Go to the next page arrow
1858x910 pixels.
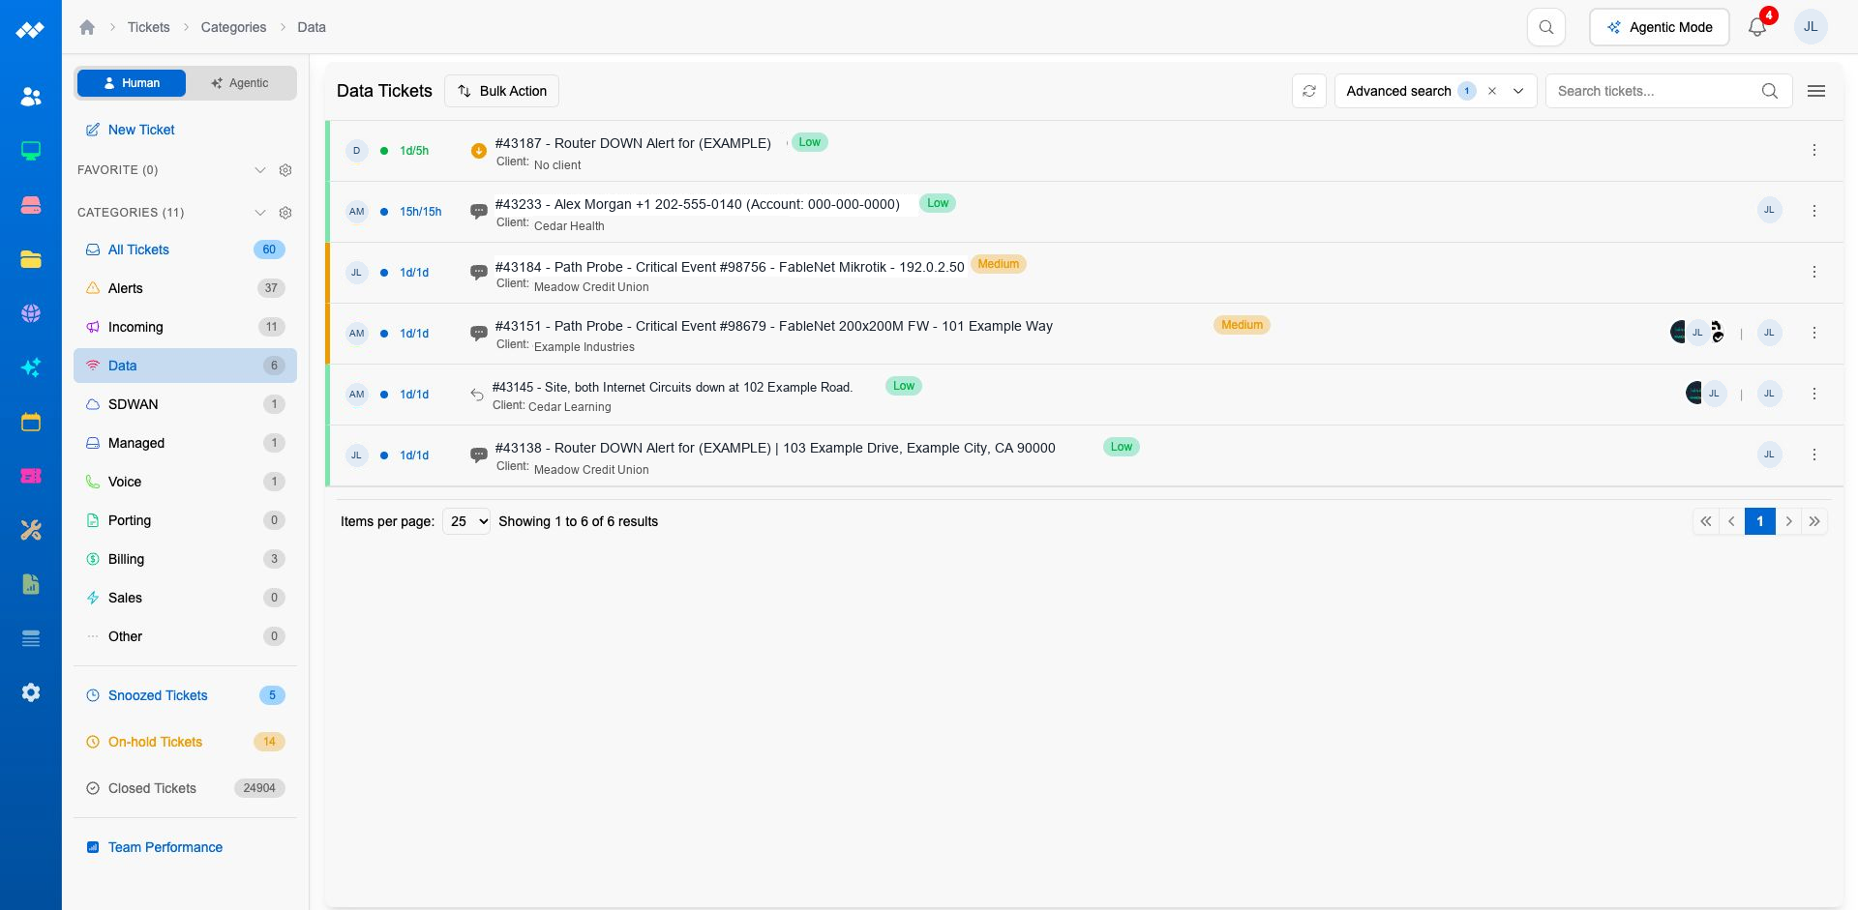point(1788,521)
